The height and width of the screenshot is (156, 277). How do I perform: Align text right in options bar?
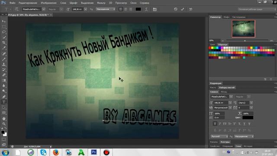click(130, 9)
